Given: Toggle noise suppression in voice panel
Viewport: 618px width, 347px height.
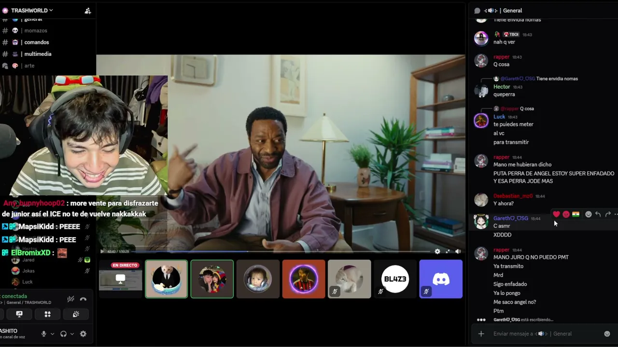Looking at the screenshot, I should click(70, 299).
